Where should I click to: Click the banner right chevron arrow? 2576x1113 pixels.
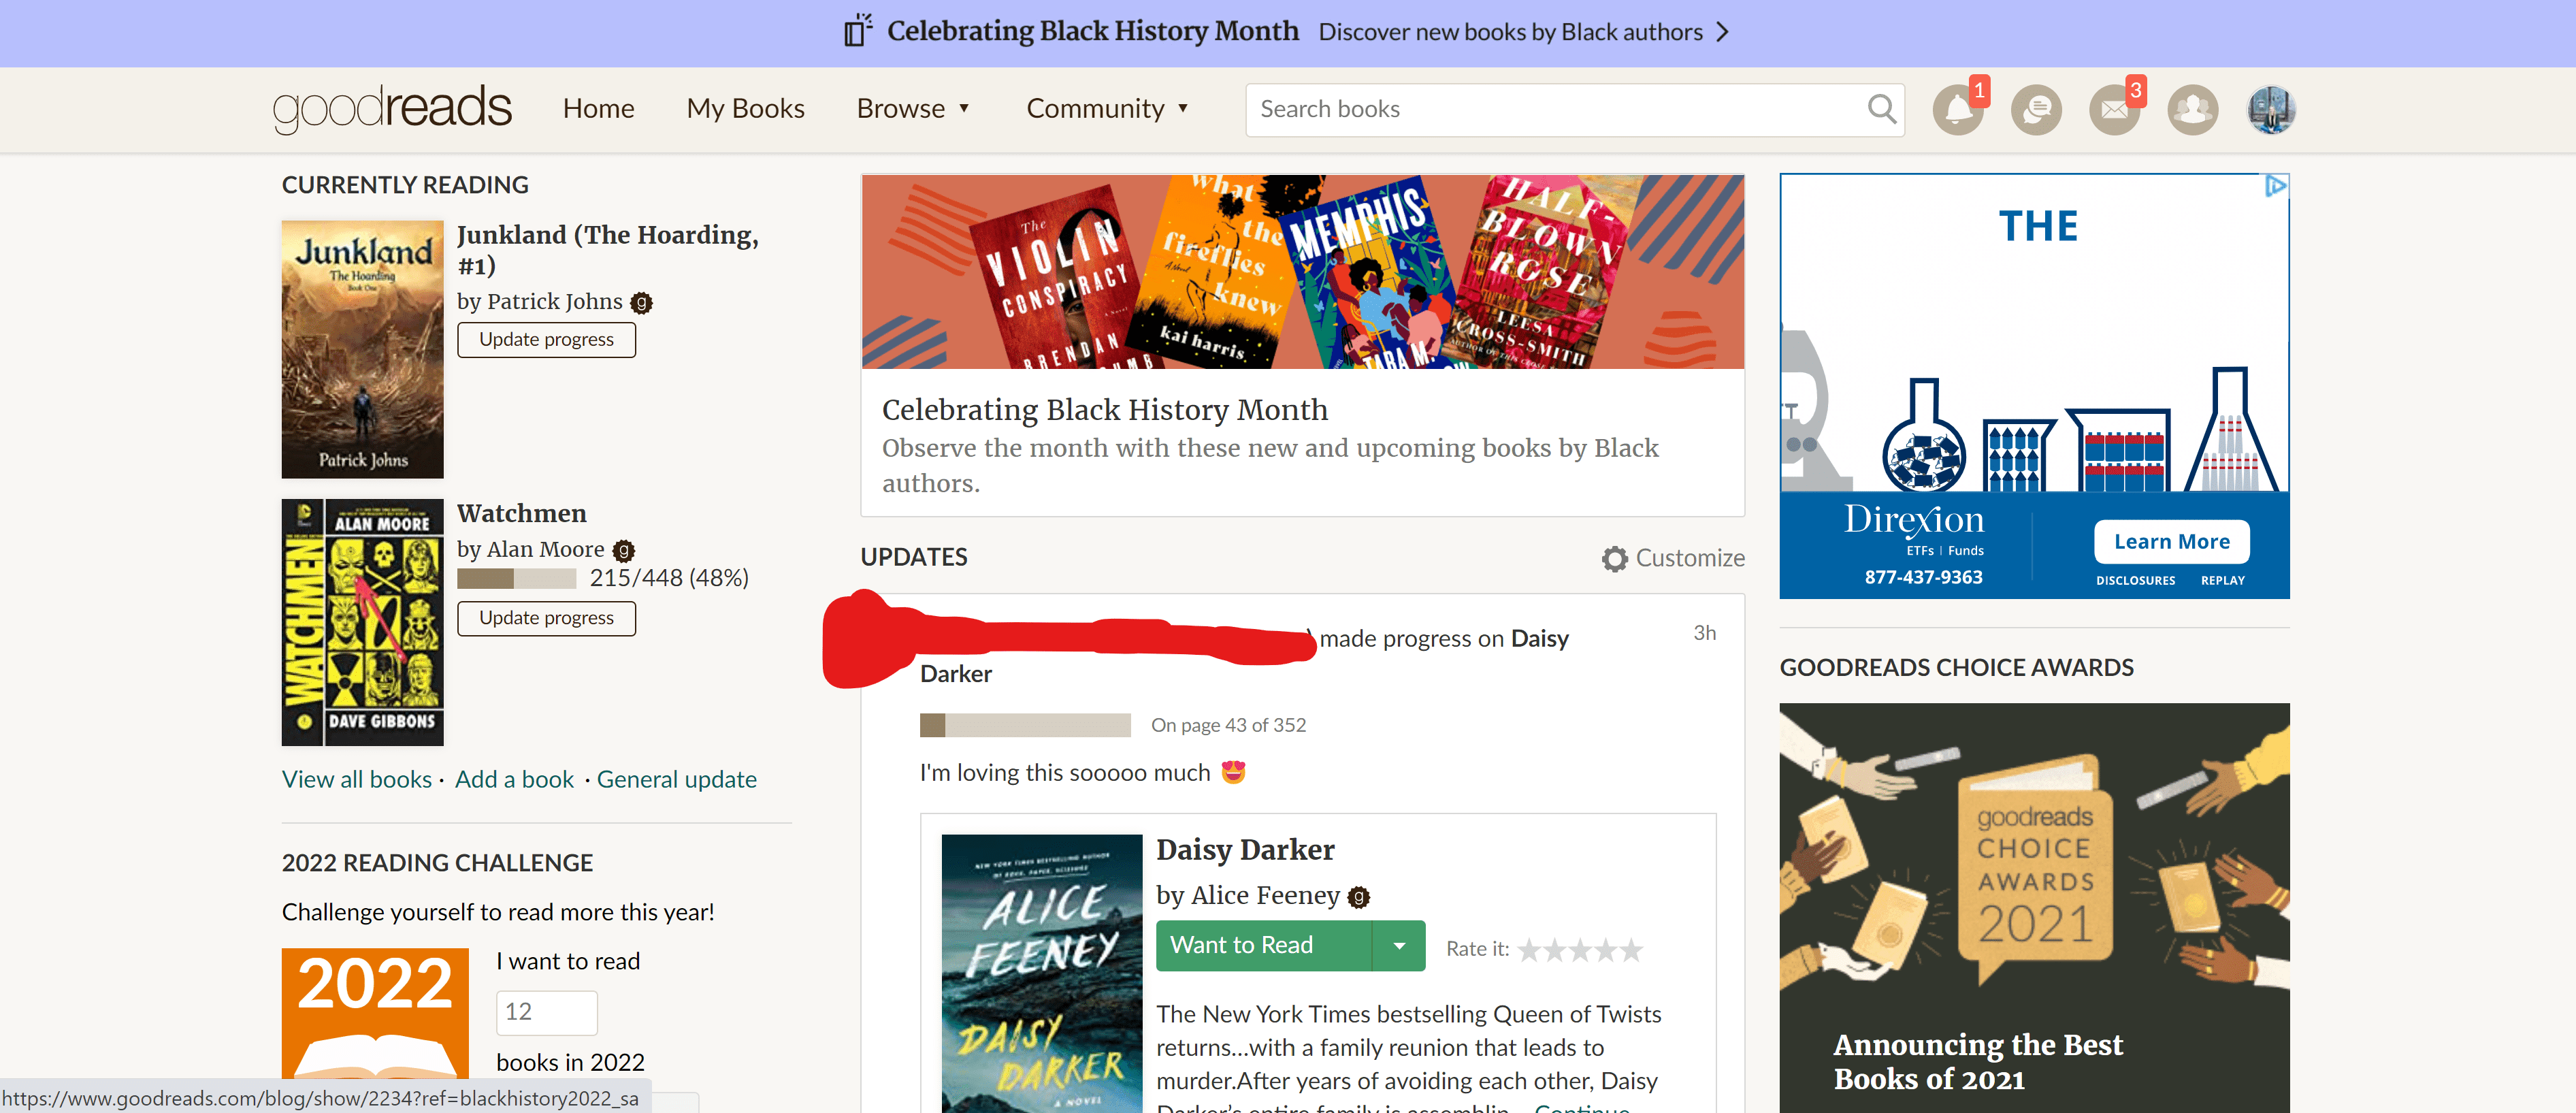click(1722, 32)
